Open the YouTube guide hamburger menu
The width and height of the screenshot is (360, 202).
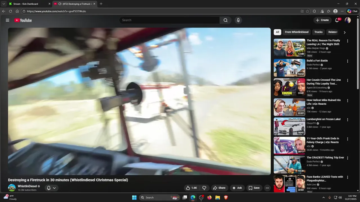[8, 20]
